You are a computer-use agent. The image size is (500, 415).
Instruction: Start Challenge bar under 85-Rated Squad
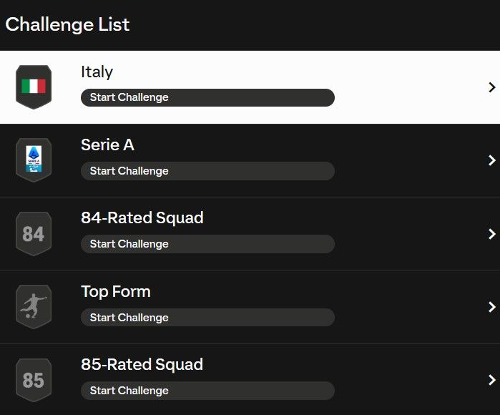(207, 391)
